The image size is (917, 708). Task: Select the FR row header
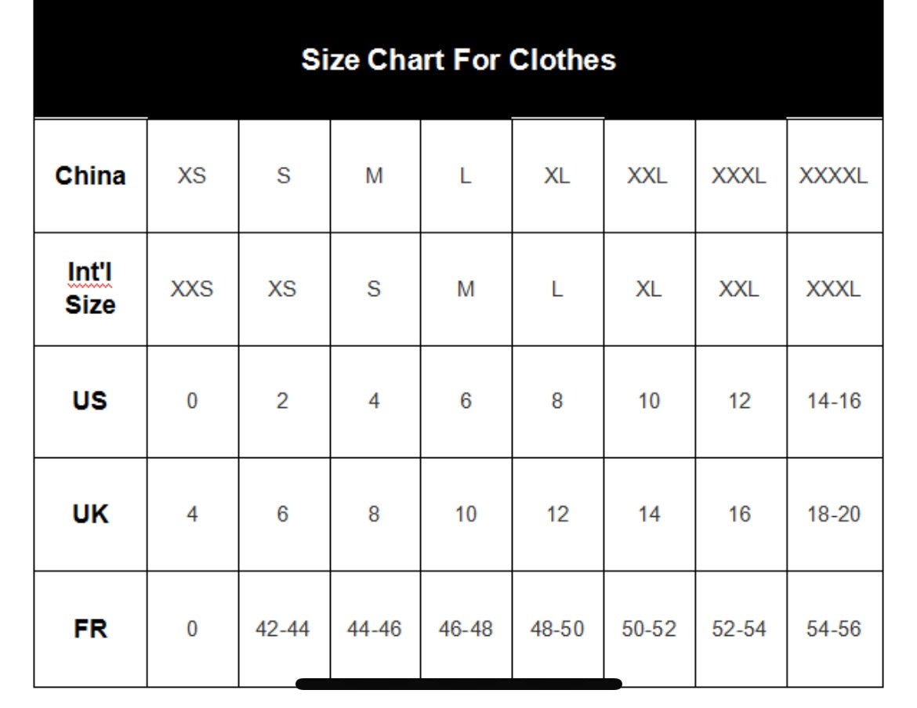[90, 628]
